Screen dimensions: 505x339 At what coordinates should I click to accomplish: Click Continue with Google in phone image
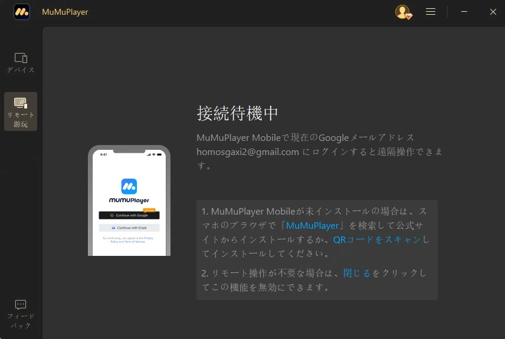point(129,215)
